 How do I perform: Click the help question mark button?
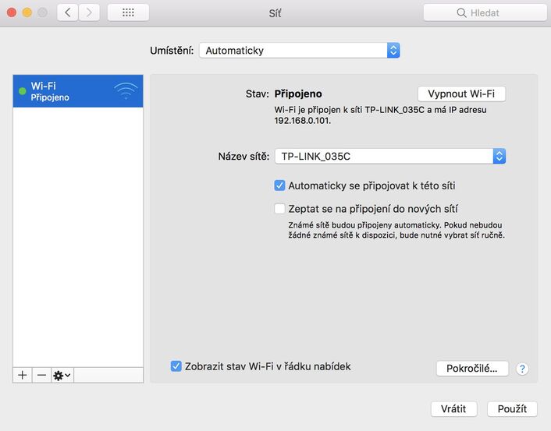[523, 369]
